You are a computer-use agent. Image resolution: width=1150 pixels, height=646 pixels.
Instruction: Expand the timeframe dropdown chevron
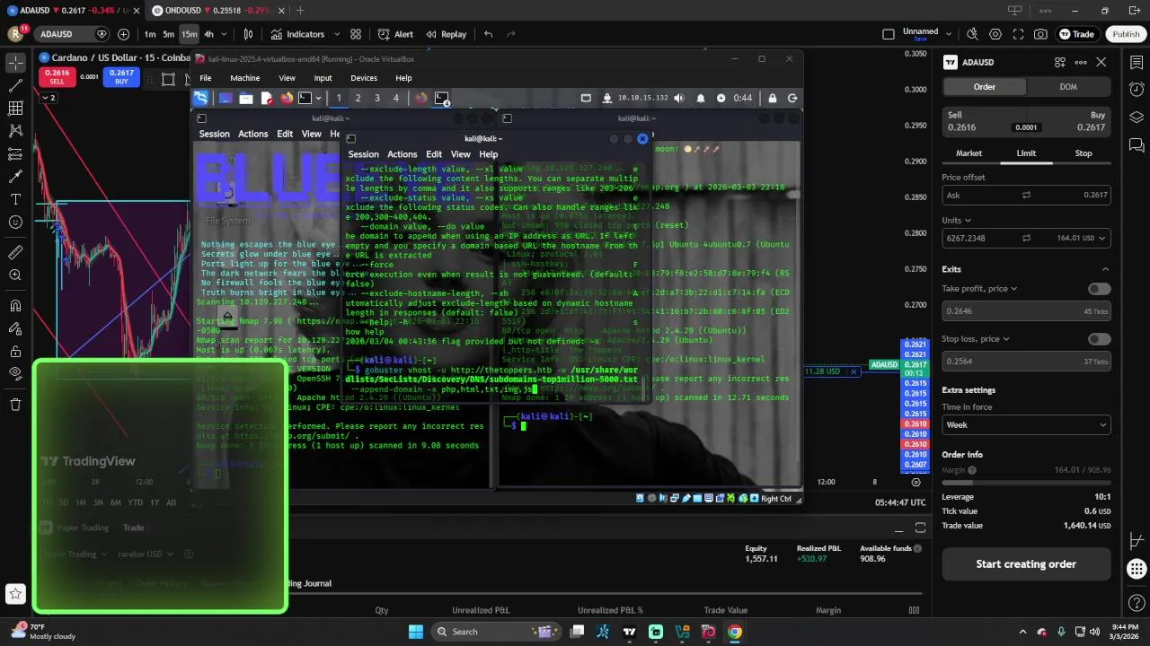tap(225, 34)
